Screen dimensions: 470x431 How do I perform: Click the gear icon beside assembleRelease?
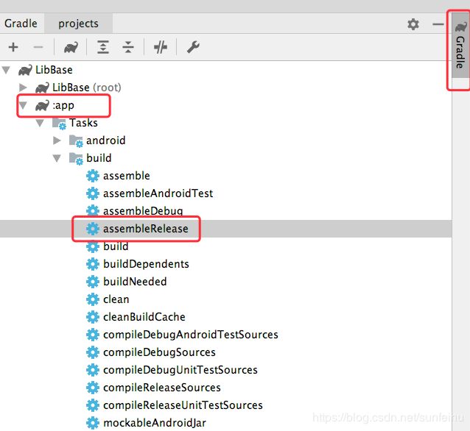pyautogui.click(x=93, y=229)
